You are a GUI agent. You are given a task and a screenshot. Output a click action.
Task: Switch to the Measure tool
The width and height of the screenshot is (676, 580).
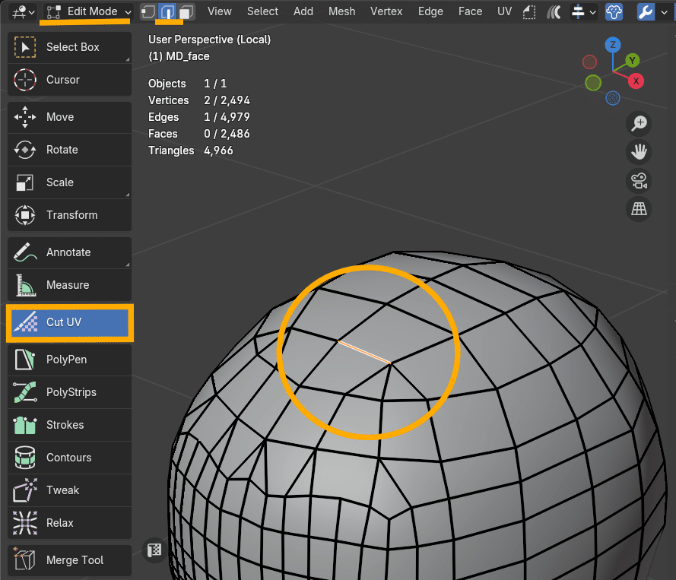(68, 285)
